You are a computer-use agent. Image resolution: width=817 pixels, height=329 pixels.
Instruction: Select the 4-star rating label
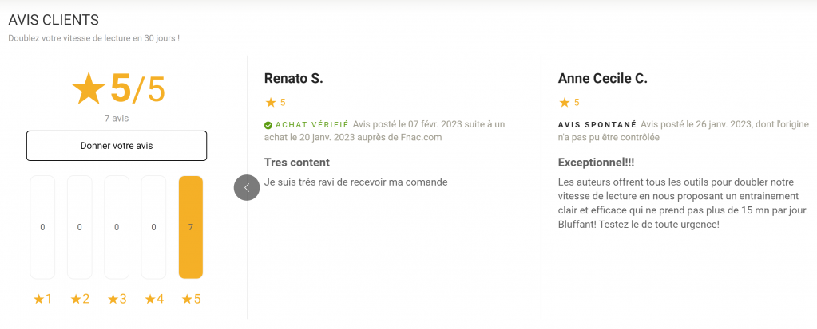(x=153, y=299)
